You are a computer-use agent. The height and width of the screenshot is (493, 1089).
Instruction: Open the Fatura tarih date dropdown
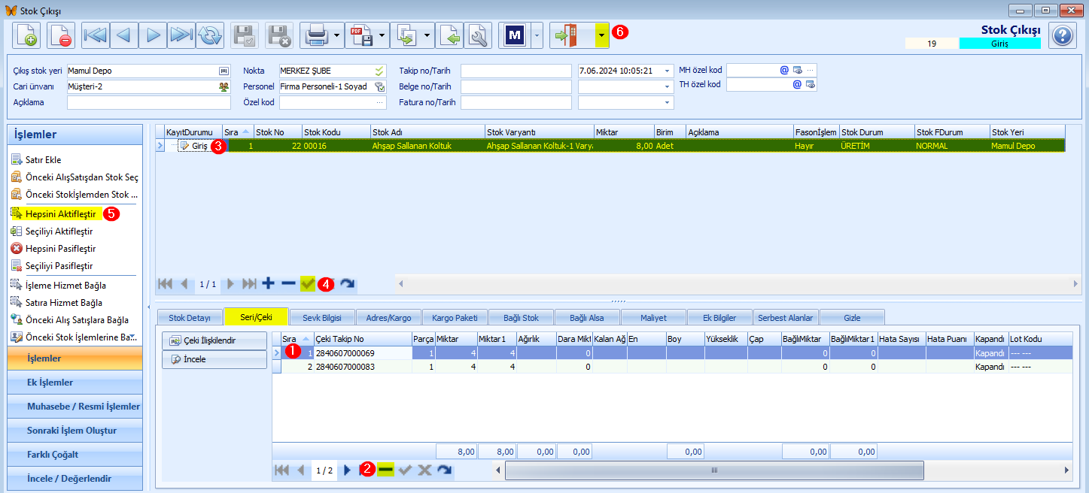click(667, 102)
